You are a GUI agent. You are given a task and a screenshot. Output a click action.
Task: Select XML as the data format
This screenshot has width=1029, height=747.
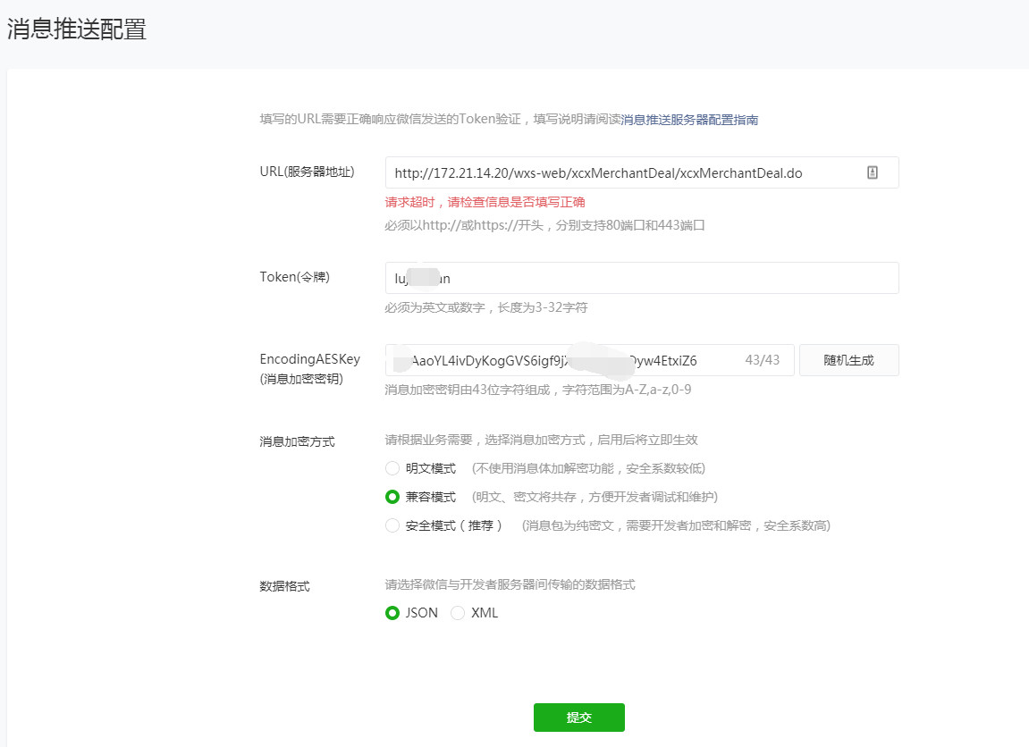[458, 613]
